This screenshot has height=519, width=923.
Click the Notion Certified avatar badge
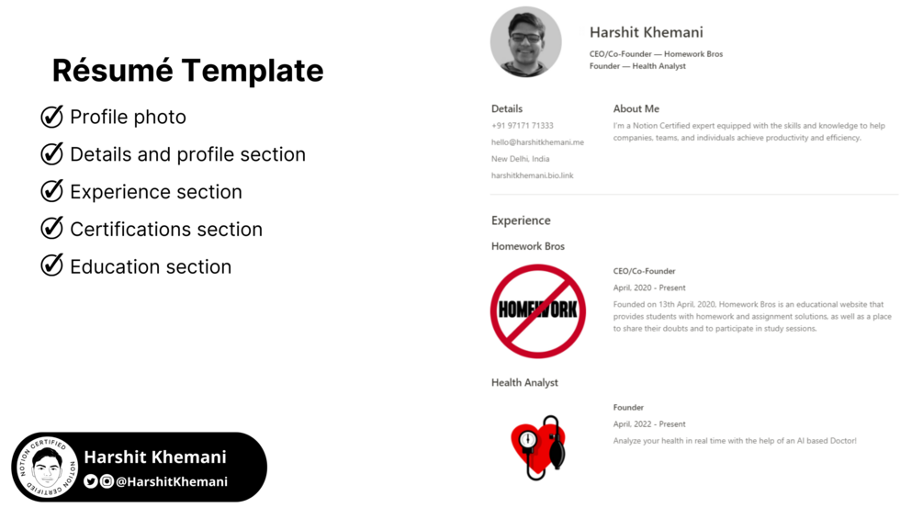46,468
